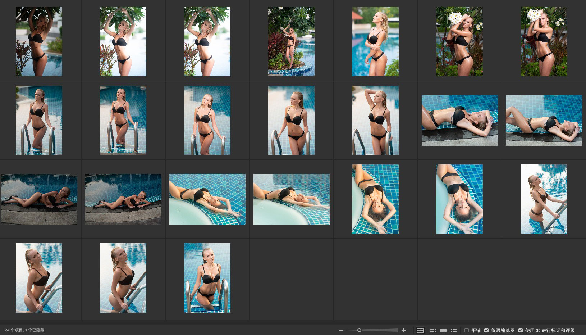This screenshot has width=586, height=335.
Task: Click the 24 个项目 status text
Action: click(24, 330)
